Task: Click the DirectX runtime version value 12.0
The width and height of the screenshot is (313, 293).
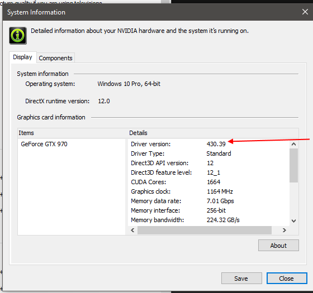Action: (x=104, y=101)
